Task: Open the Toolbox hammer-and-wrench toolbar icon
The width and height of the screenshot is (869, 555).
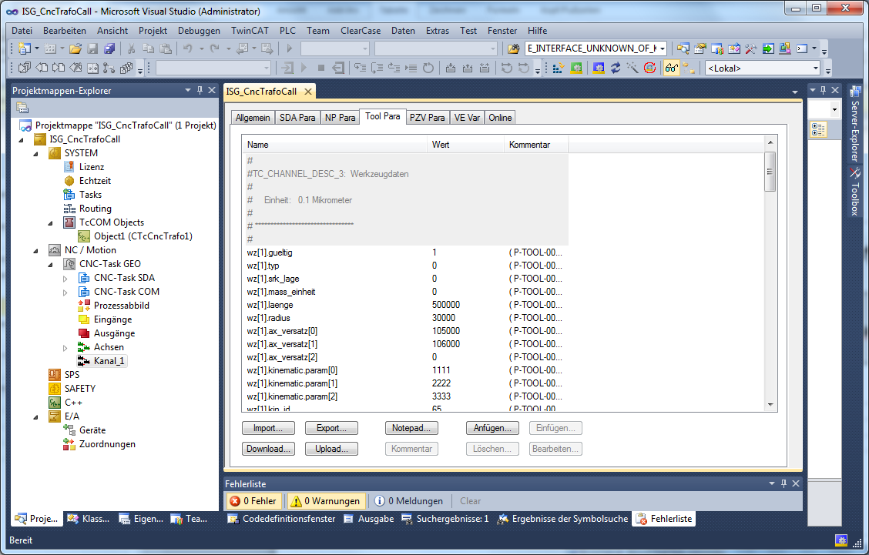Action: [751, 48]
